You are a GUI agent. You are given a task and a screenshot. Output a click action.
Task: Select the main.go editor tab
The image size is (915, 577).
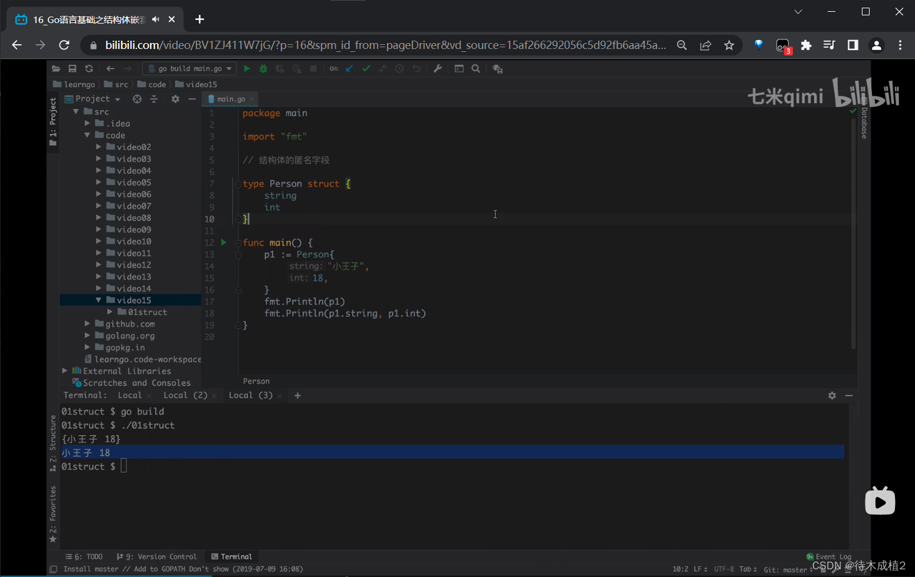click(229, 99)
